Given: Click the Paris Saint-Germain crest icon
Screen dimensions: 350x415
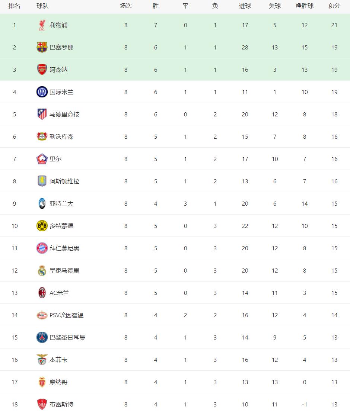Looking at the screenshot, I should click(x=42, y=338).
